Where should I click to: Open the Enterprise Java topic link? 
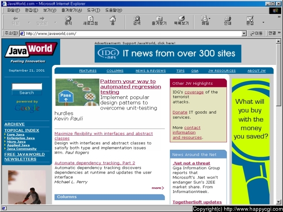click(x=21, y=138)
